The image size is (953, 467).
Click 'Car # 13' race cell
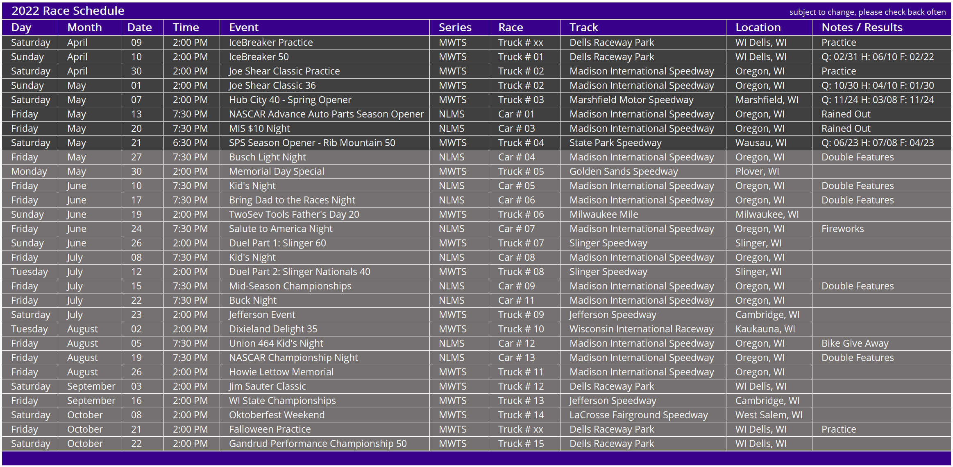pos(517,358)
